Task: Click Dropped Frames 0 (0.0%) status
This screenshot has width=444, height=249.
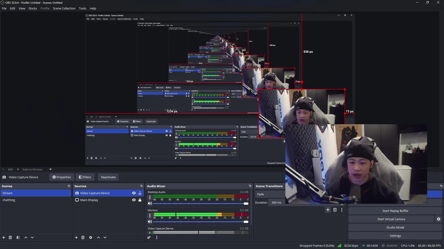Action: click(317, 246)
